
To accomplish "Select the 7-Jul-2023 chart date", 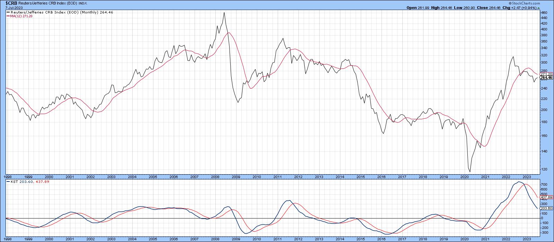I will 14,8.
